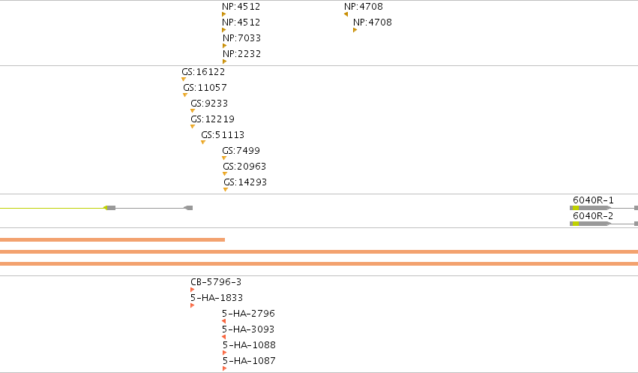Click the triangle marker under GS:51113
Image resolution: width=638 pixels, height=373 pixels.
click(x=203, y=143)
